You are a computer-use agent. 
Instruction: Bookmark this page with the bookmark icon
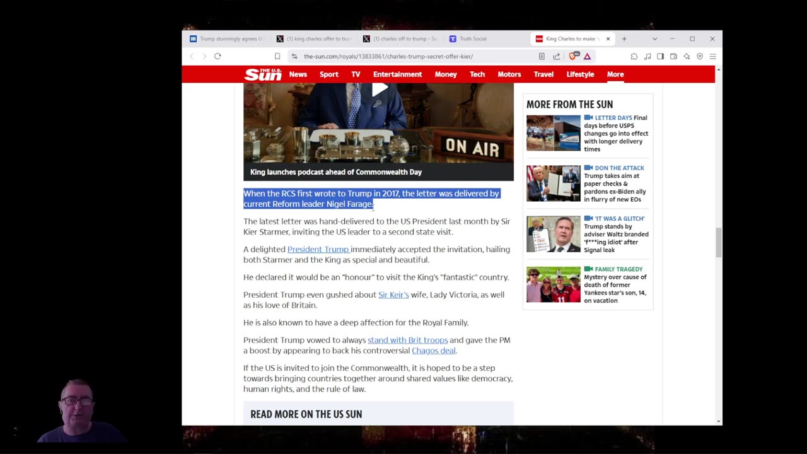[x=277, y=56]
